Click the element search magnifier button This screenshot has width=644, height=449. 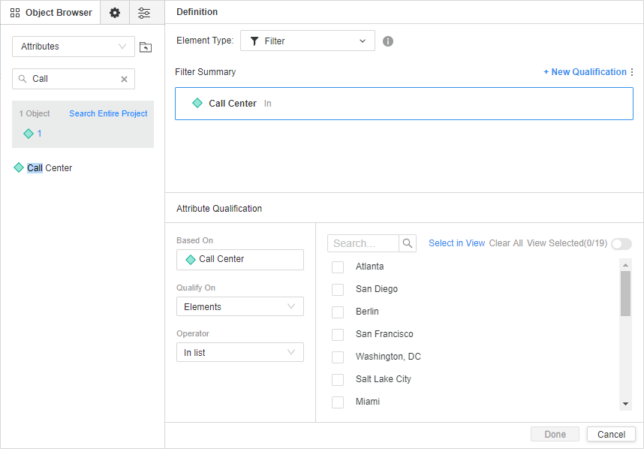408,243
